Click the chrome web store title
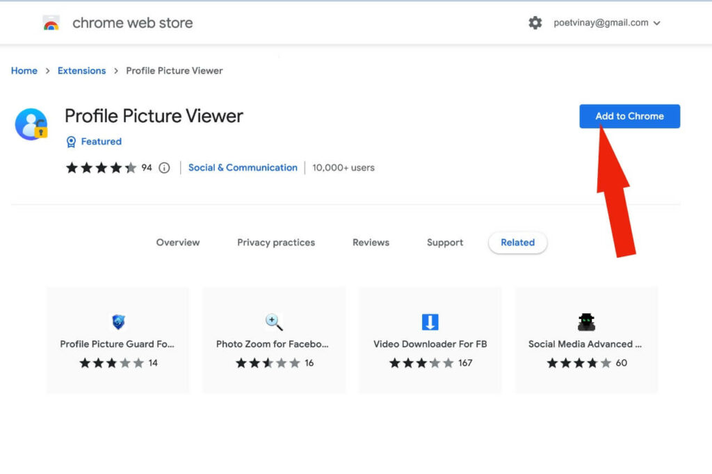The height and width of the screenshot is (474, 712). pyautogui.click(x=133, y=23)
